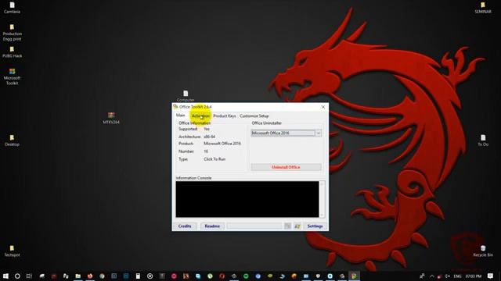Image resolution: width=501 pixels, height=281 pixels.
Task: Open Task View from the taskbar
Action: [29, 276]
